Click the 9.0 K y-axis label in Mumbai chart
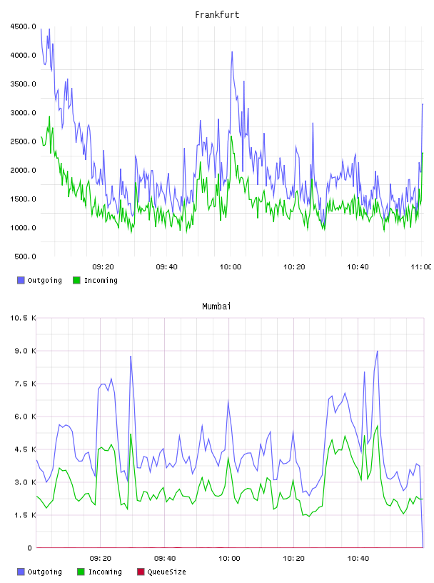The width and height of the screenshot is (434, 583). (25, 351)
